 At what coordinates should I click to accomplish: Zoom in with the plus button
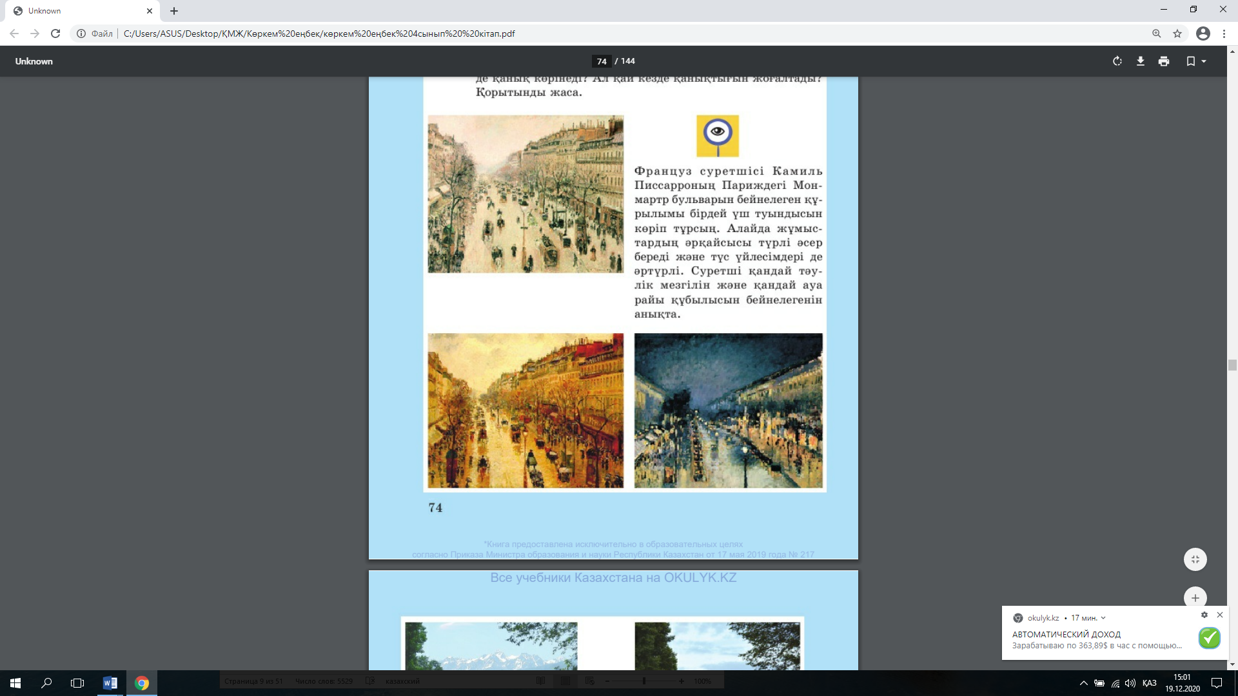pos(1195,597)
